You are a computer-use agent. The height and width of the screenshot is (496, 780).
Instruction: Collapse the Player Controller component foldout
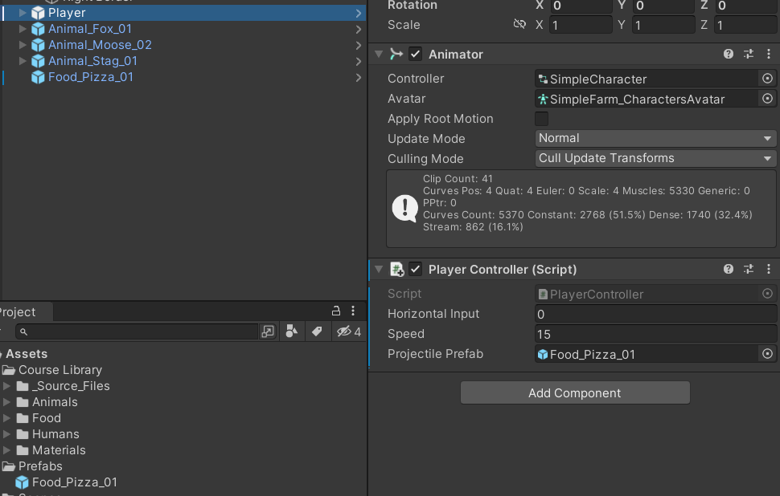379,269
